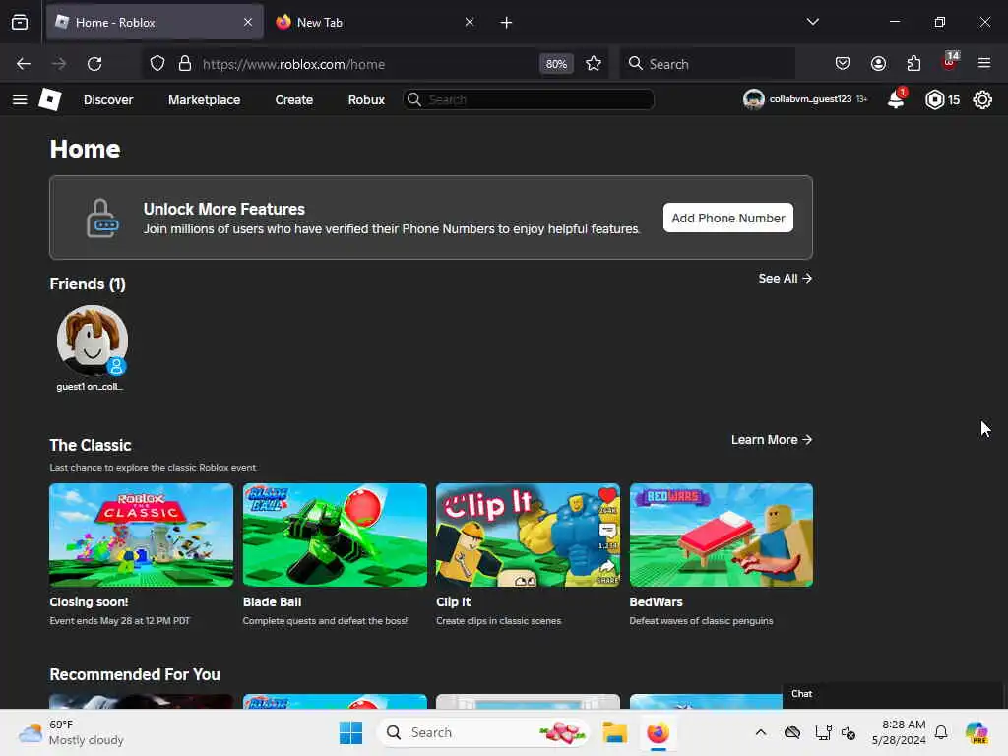Close the Home - Roblox tab
This screenshot has width=1008, height=756.
click(x=248, y=22)
